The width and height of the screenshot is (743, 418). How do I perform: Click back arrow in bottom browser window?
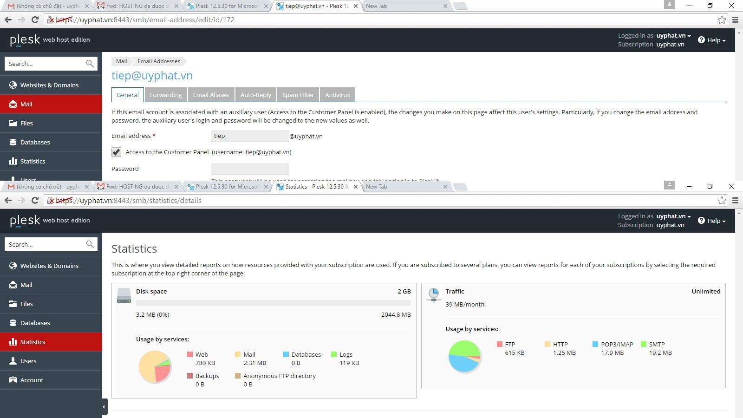tap(8, 200)
